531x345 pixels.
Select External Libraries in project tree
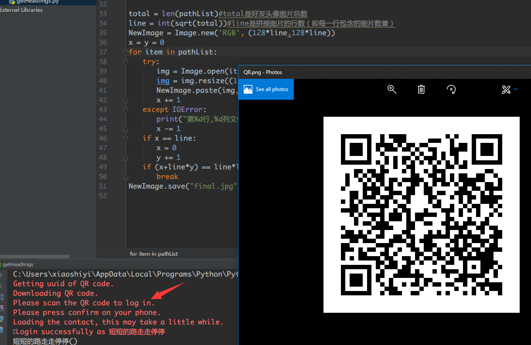20,10
